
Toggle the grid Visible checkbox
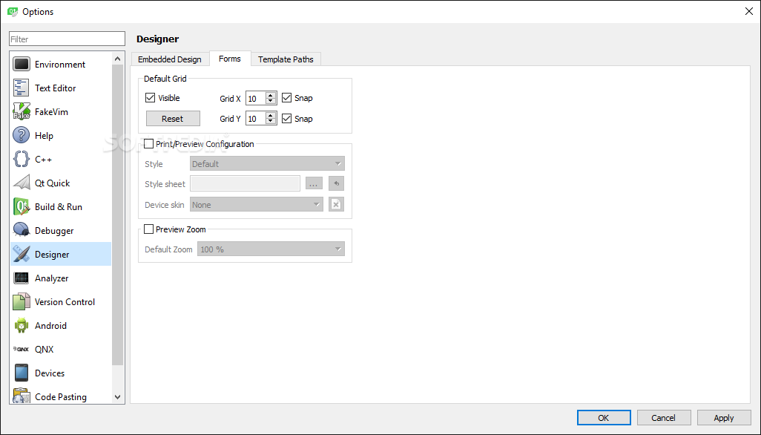click(150, 98)
